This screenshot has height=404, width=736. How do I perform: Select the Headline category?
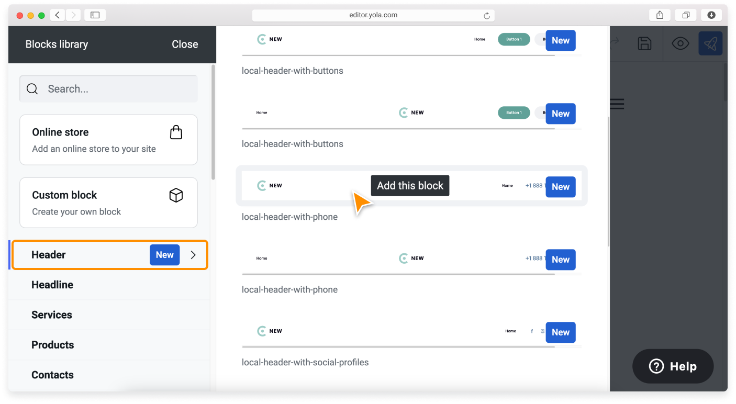(x=52, y=285)
